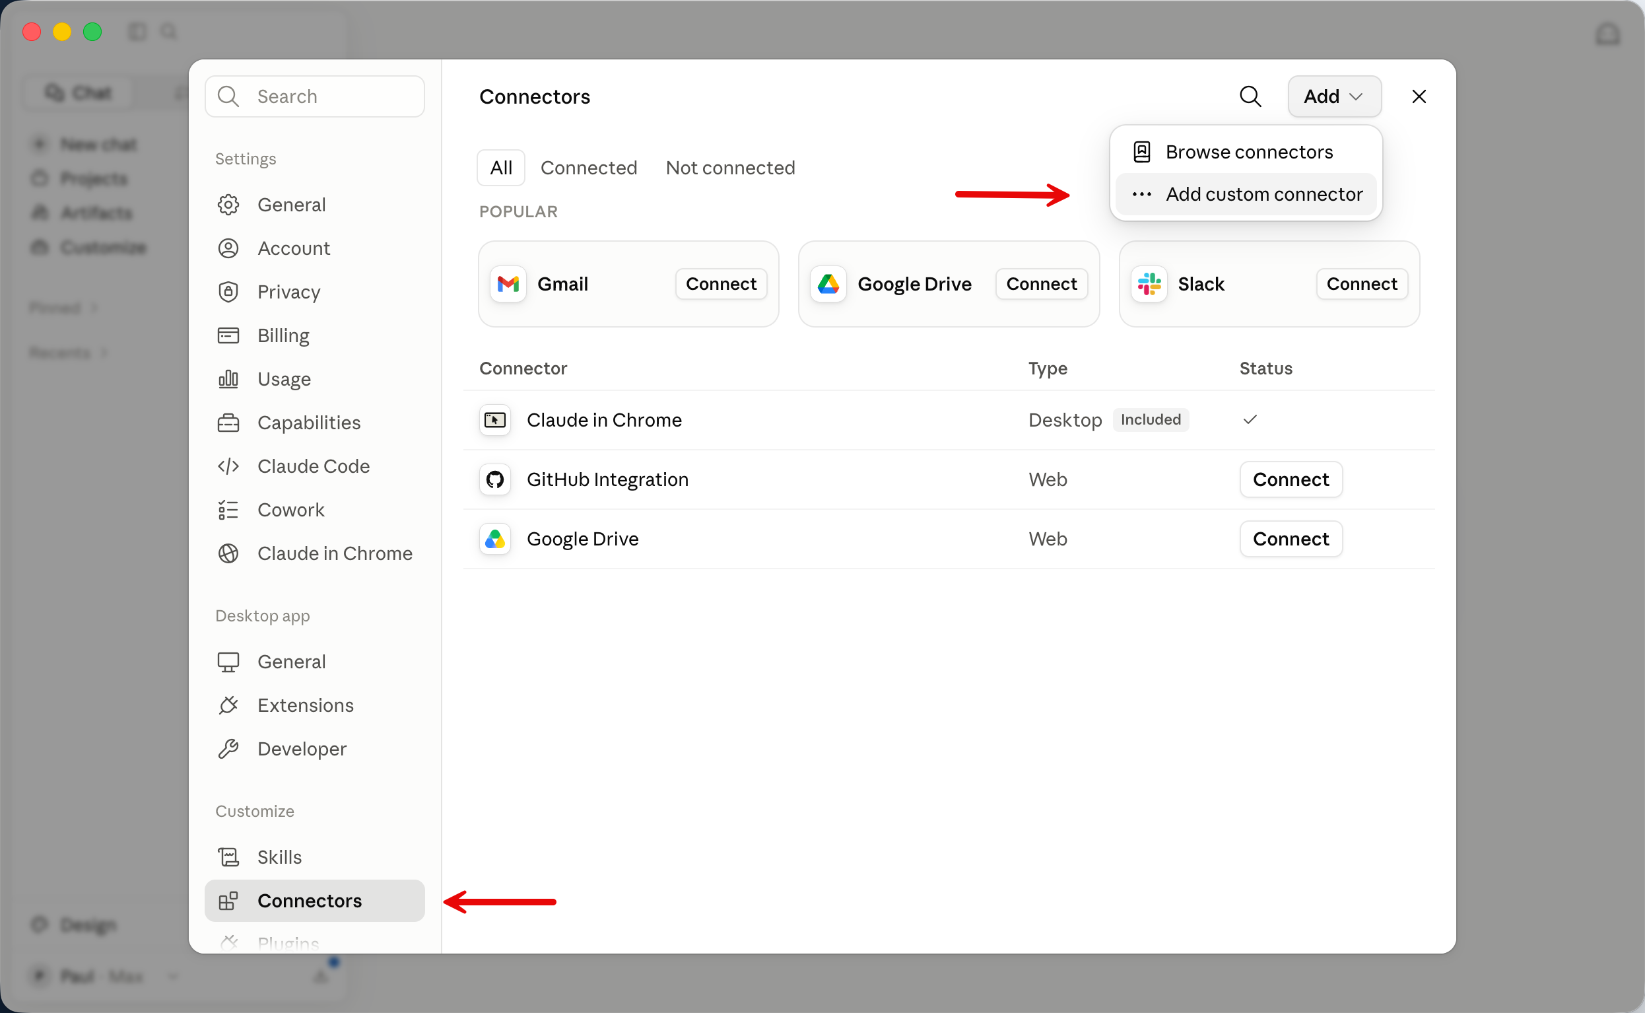This screenshot has width=1645, height=1013.
Task: Click the Google Drive row icon
Action: click(495, 540)
